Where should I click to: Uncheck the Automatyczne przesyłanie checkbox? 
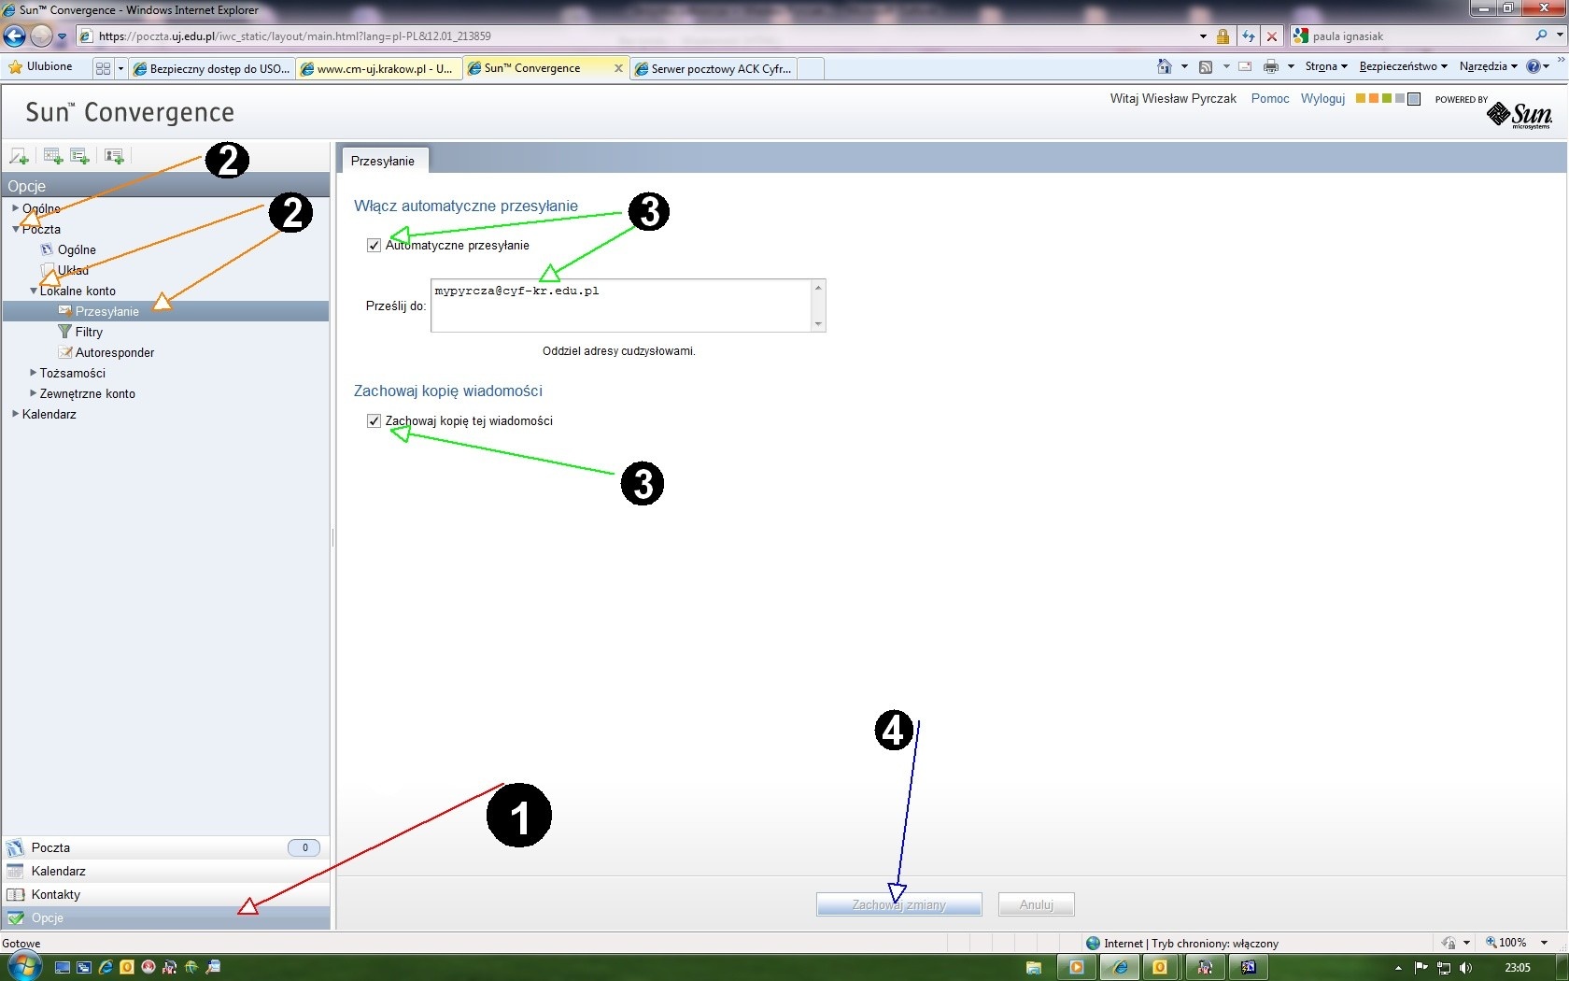click(x=375, y=246)
